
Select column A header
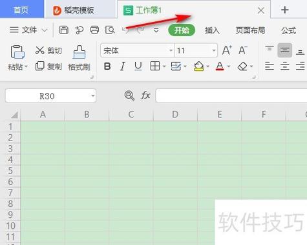tap(43, 115)
